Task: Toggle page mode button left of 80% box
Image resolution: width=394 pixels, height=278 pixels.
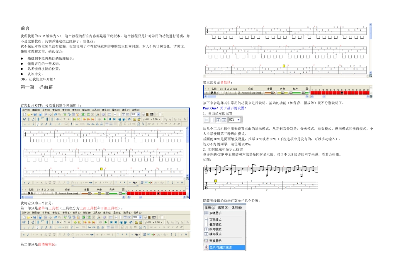Action: pos(207,120)
